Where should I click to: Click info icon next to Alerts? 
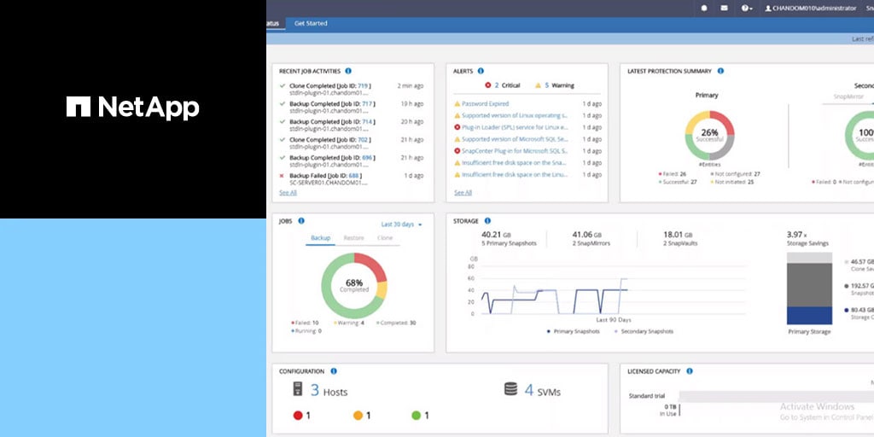coord(481,71)
